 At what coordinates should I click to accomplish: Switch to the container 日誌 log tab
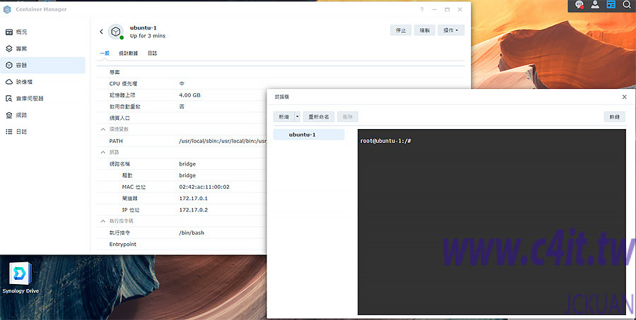click(152, 54)
